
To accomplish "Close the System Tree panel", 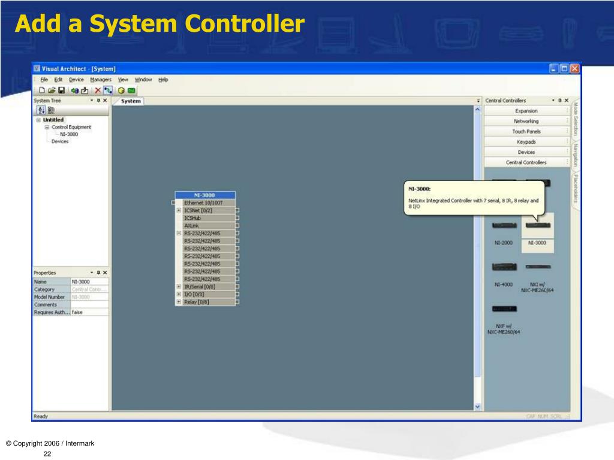I will coord(105,101).
